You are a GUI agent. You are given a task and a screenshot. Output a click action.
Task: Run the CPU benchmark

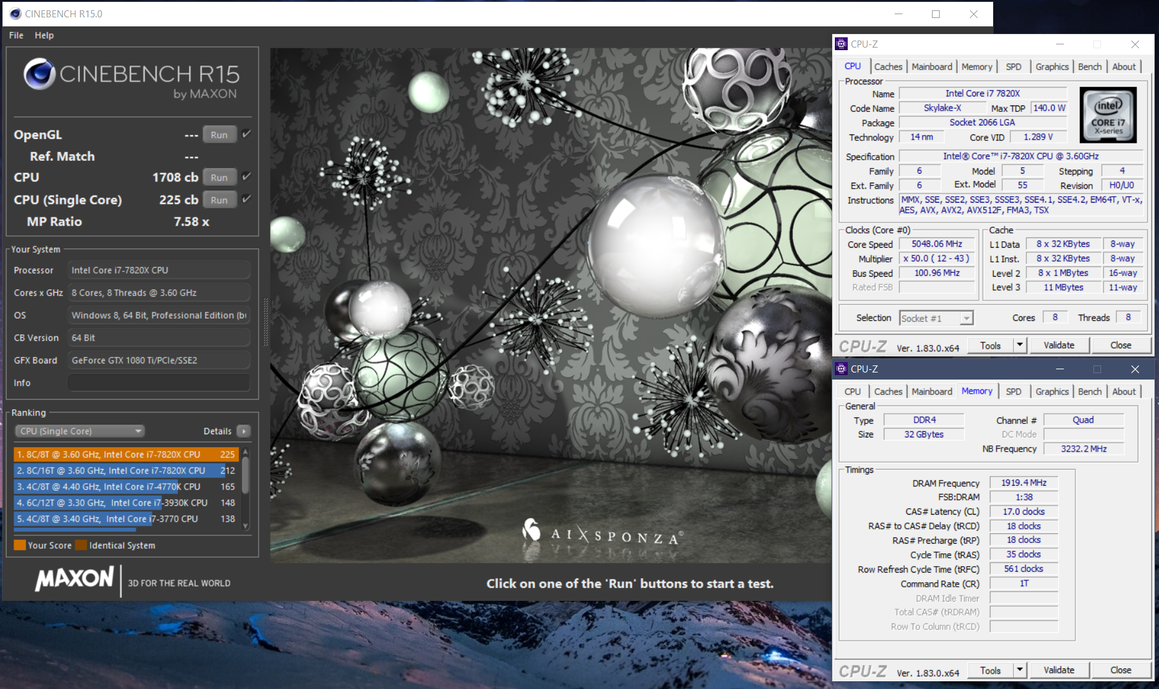coord(219,177)
